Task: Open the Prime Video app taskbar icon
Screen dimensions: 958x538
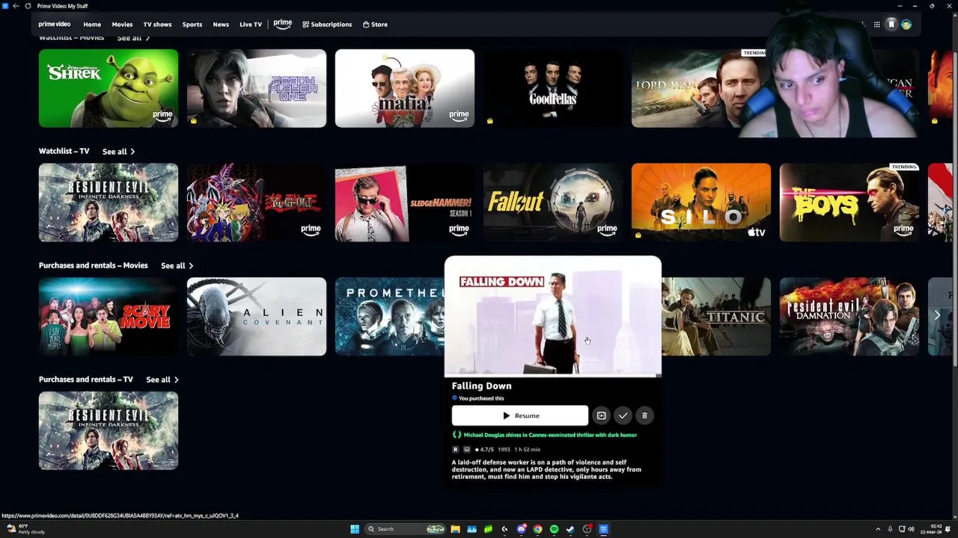Action: click(x=603, y=529)
